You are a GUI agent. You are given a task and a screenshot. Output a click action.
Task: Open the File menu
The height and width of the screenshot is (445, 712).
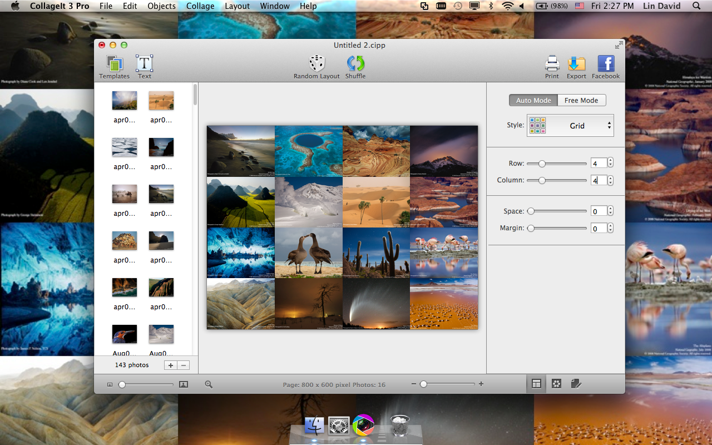(x=106, y=6)
